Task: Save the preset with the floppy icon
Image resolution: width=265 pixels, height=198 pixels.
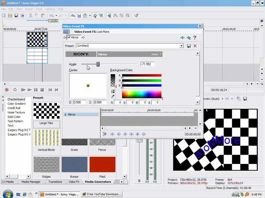Action: point(189,46)
